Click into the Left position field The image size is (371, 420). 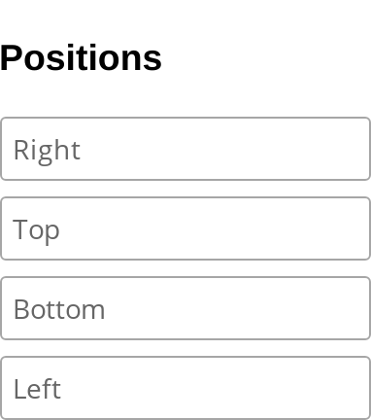click(x=185, y=388)
